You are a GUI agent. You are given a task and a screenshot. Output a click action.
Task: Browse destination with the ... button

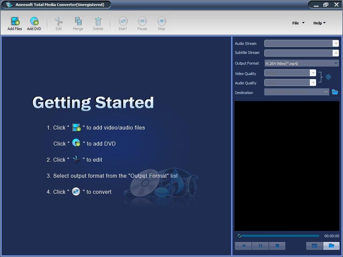325,91
